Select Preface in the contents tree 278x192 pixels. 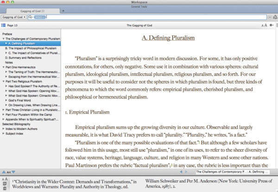coord(7,34)
